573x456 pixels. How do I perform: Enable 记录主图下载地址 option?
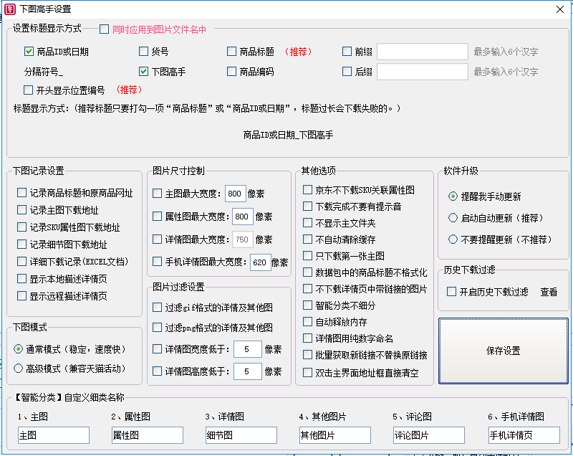pyautogui.click(x=21, y=208)
